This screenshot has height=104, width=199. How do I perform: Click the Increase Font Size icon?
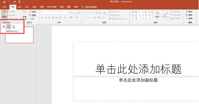(x=71, y=13)
